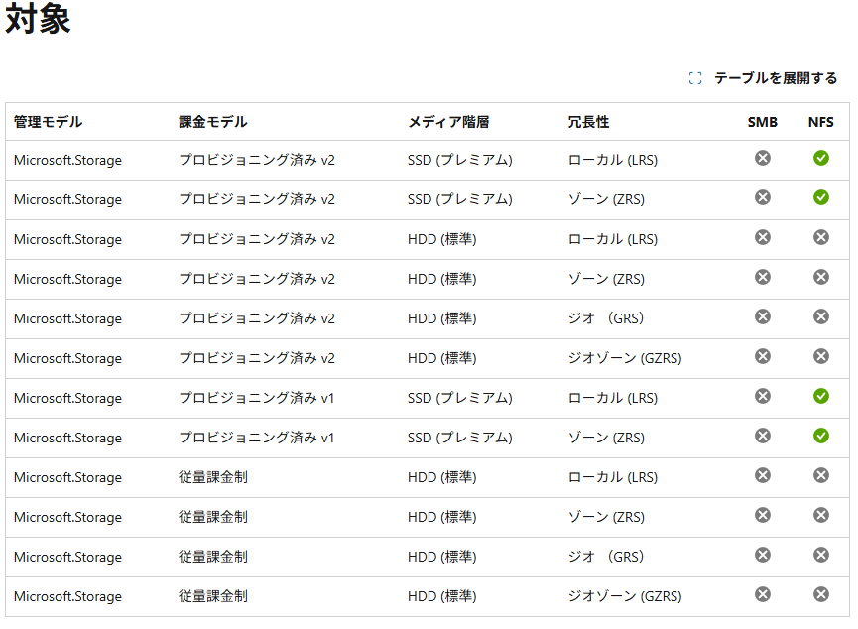Click the 冗長性 column header
The width and height of the screenshot is (858, 629).
(x=589, y=122)
